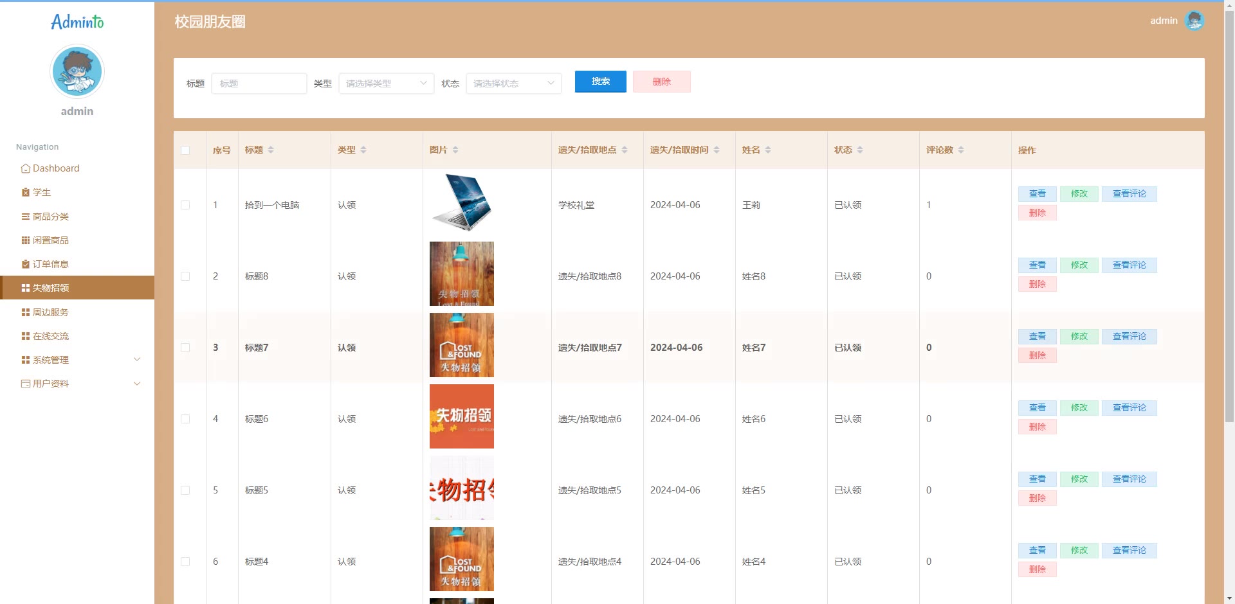
Task: Check the row for 拾到一个电脑
Action: click(185, 205)
